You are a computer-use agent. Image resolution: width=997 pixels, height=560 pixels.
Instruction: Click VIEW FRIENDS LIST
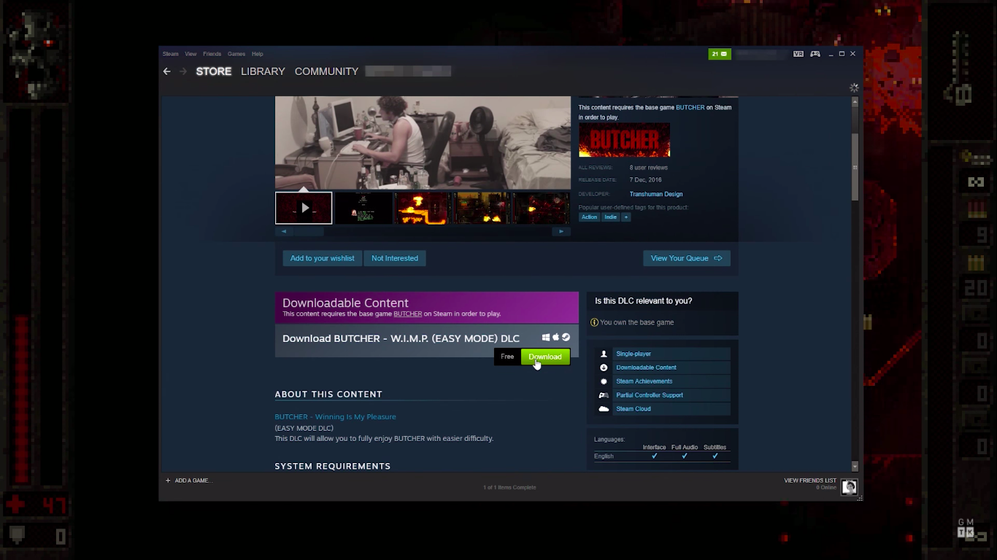click(x=810, y=481)
